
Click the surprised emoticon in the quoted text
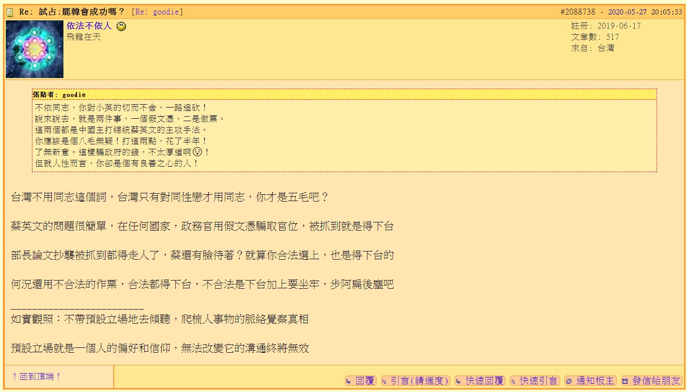coord(197,152)
